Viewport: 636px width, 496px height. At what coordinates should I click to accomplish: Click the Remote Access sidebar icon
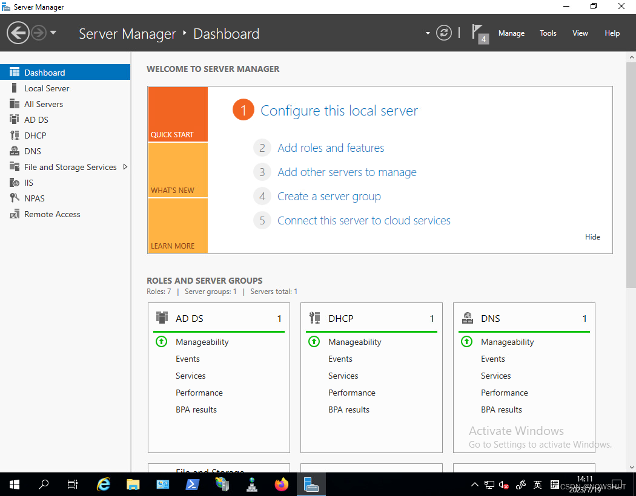tap(15, 214)
